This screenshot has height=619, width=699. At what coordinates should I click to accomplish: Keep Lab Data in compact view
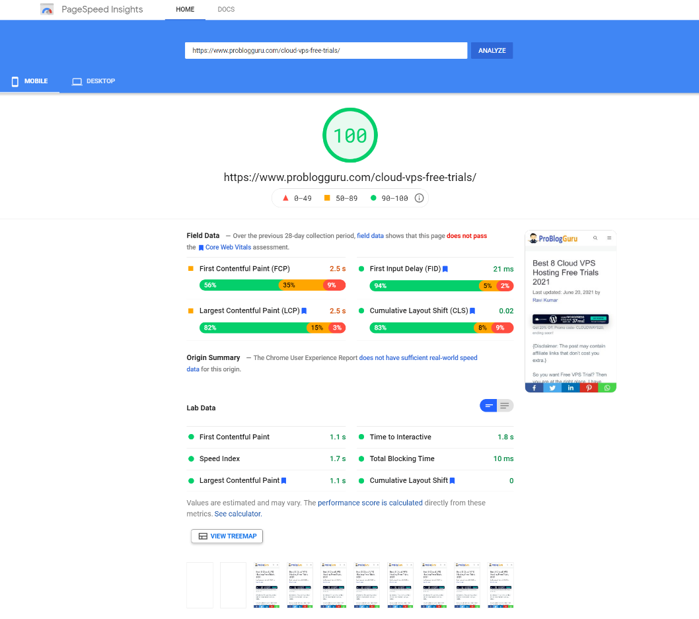point(489,405)
